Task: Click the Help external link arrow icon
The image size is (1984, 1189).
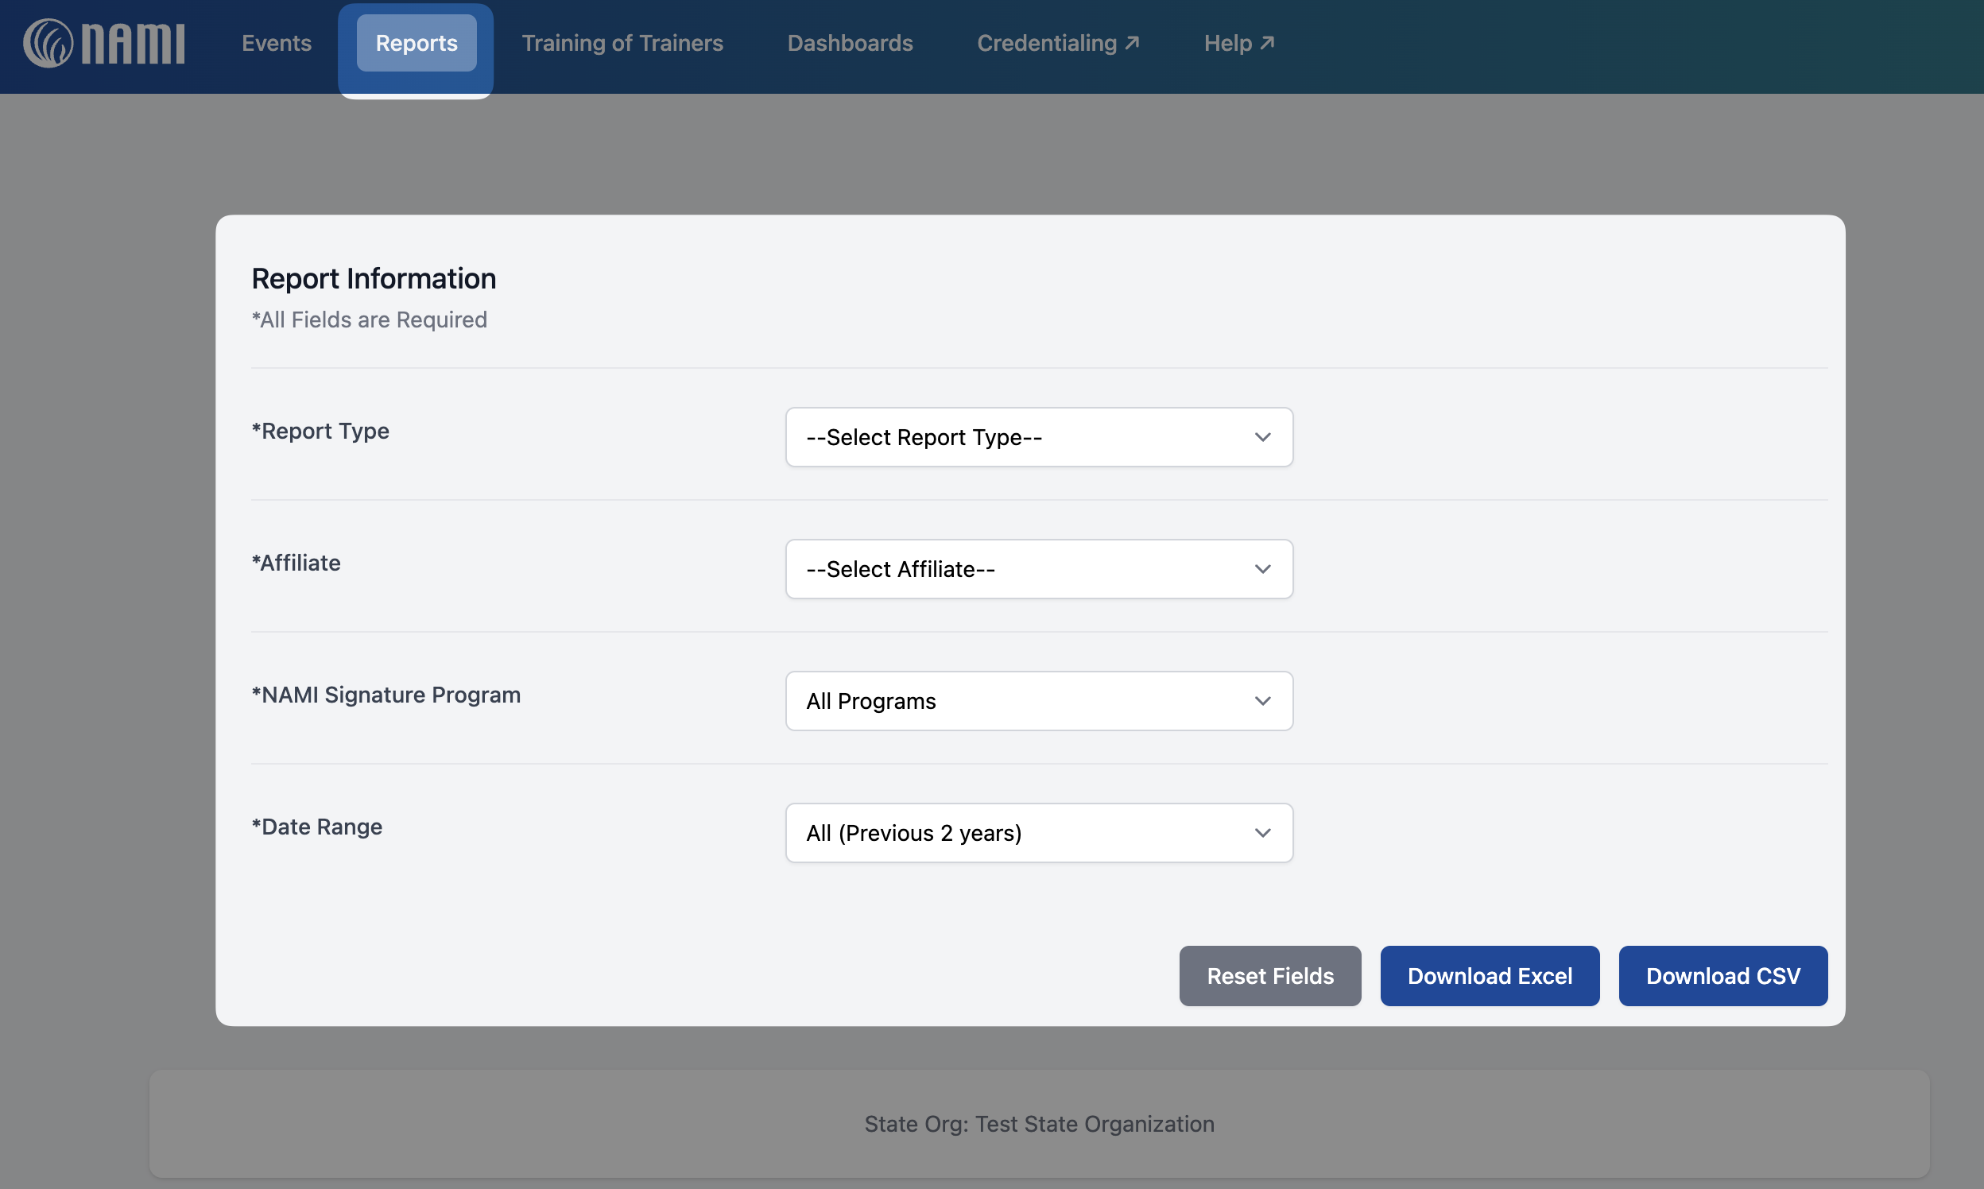Action: click(1267, 42)
